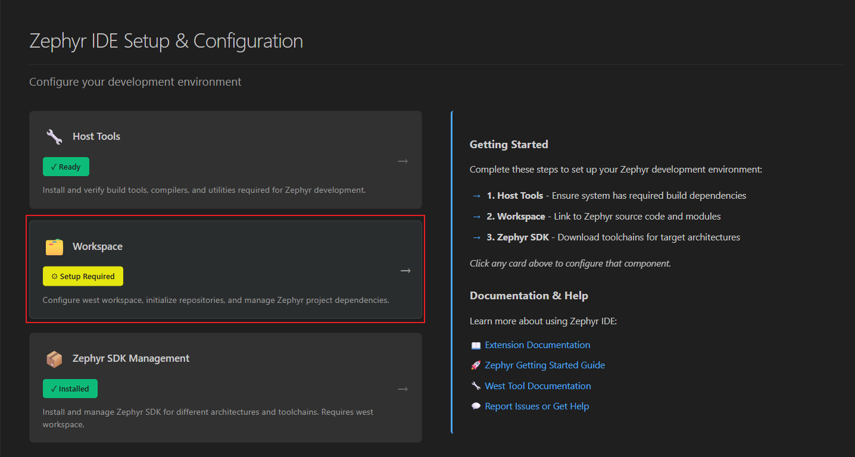Follow the Report Issues or Get Help link
Image resolution: width=855 pixels, height=457 pixels.
(x=536, y=406)
